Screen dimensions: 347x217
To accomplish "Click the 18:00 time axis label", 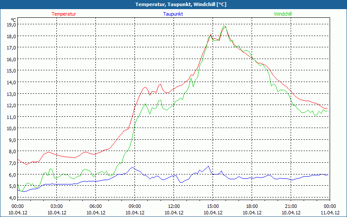I will [x=252, y=207].
